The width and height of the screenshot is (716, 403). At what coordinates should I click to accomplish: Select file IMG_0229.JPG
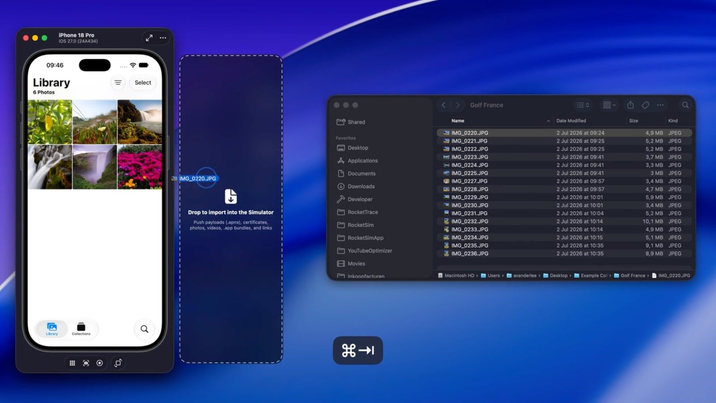tap(564, 197)
